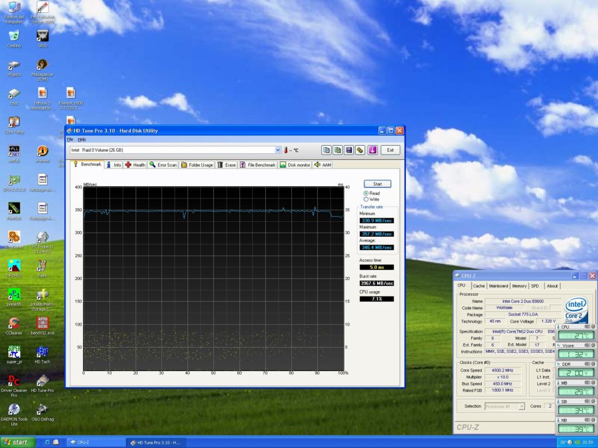Select the Benchmark tab

88,164
